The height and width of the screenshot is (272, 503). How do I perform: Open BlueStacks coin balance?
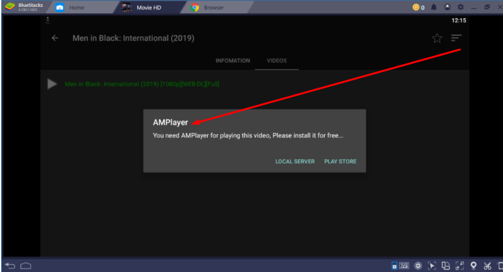[x=418, y=8]
